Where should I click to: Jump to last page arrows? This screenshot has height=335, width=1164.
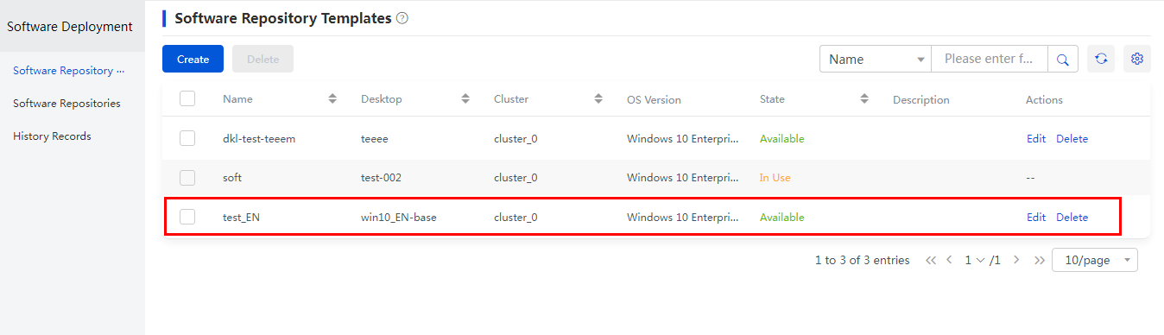pos(1039,260)
